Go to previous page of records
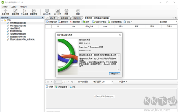Image resolution: width=178 pixels, height=112 pixels. coord(52,82)
